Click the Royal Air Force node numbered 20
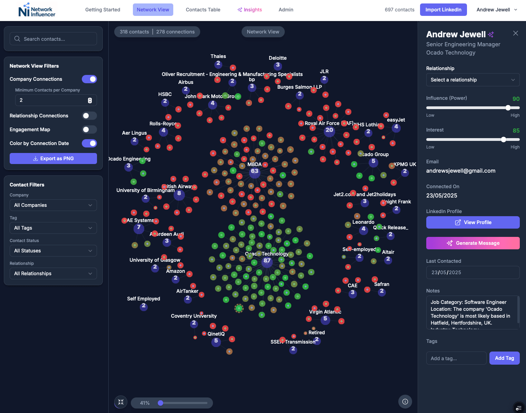 tap(329, 131)
